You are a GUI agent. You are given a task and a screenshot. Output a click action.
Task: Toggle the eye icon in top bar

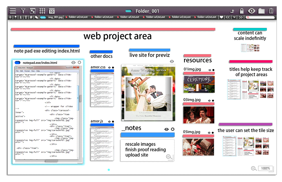pos(251,11)
